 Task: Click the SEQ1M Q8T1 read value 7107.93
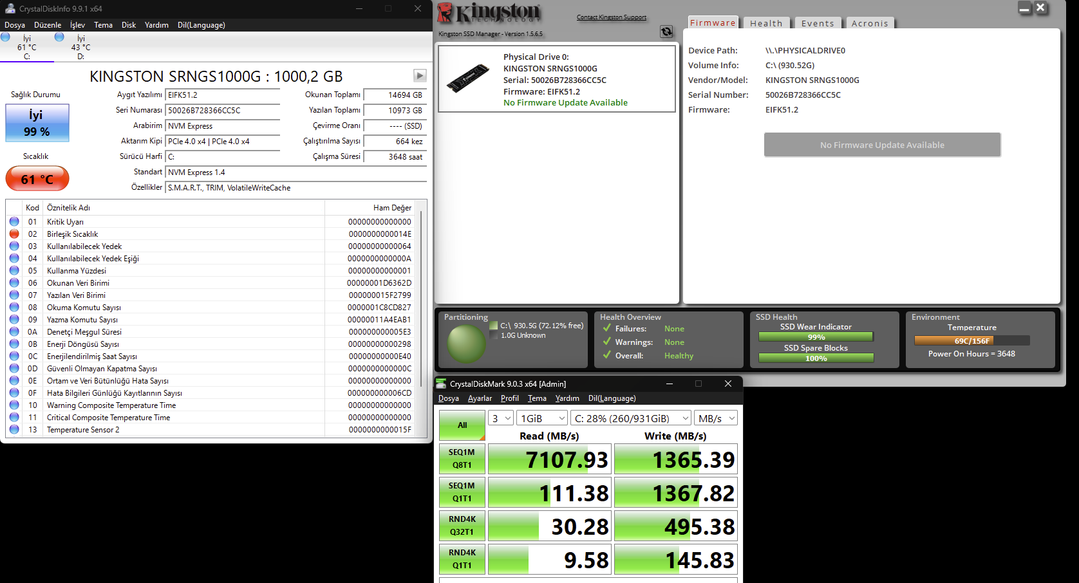(x=549, y=459)
